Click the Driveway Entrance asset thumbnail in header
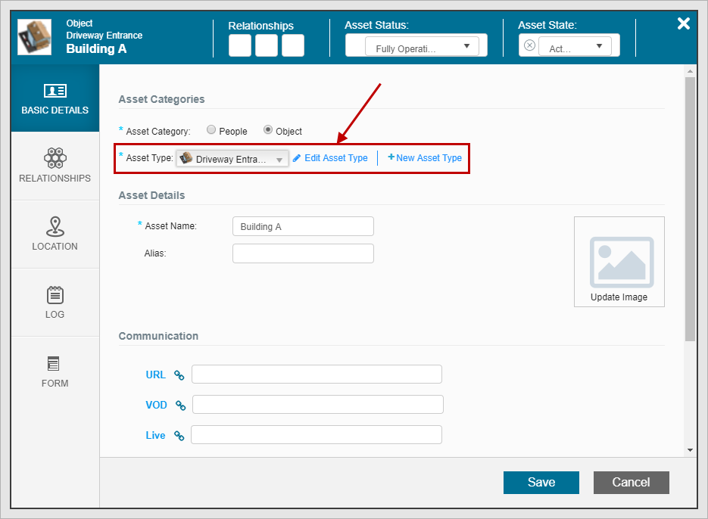This screenshot has height=519, width=708. click(x=35, y=38)
